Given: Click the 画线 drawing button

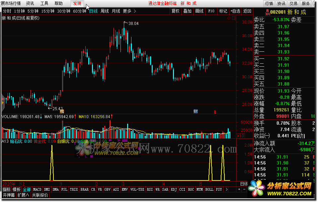Looking at the screenshot, I should [x=199, y=11].
